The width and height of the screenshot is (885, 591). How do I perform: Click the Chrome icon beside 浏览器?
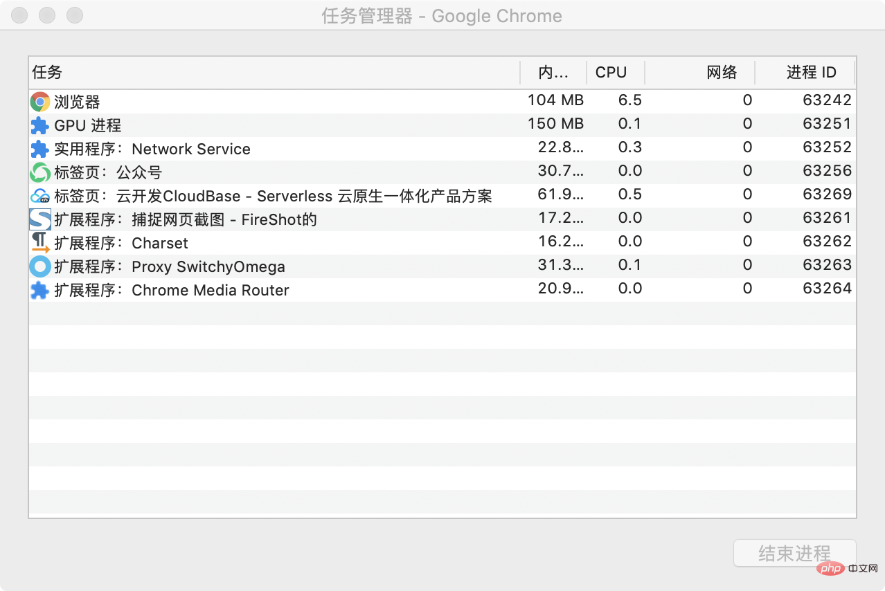[x=40, y=102]
